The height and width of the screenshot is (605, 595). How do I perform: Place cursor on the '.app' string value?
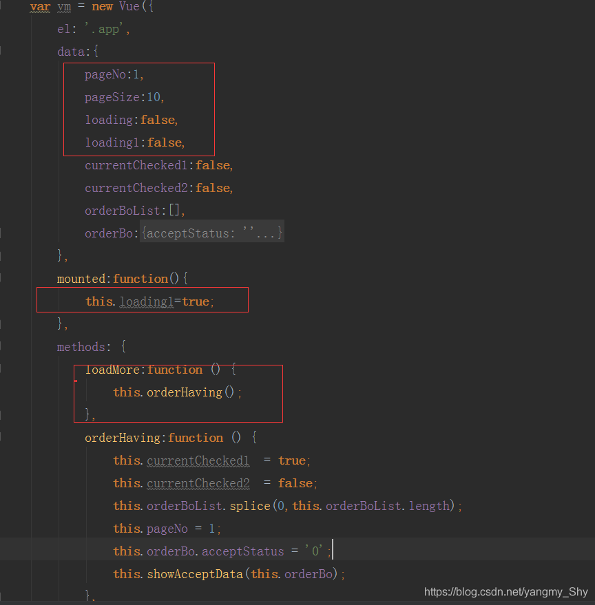(x=104, y=30)
